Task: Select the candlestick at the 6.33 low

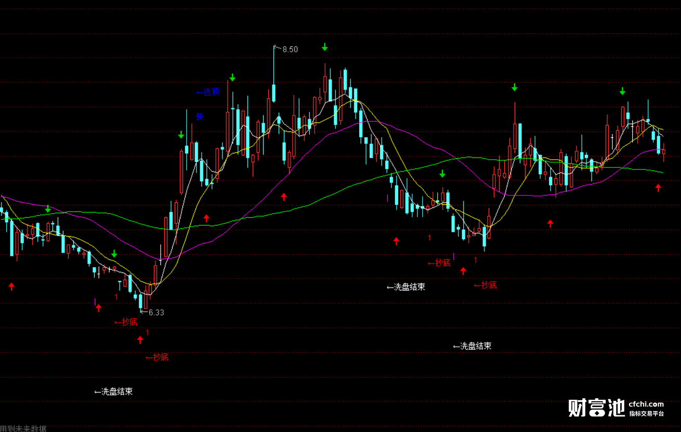Action: 140,301
